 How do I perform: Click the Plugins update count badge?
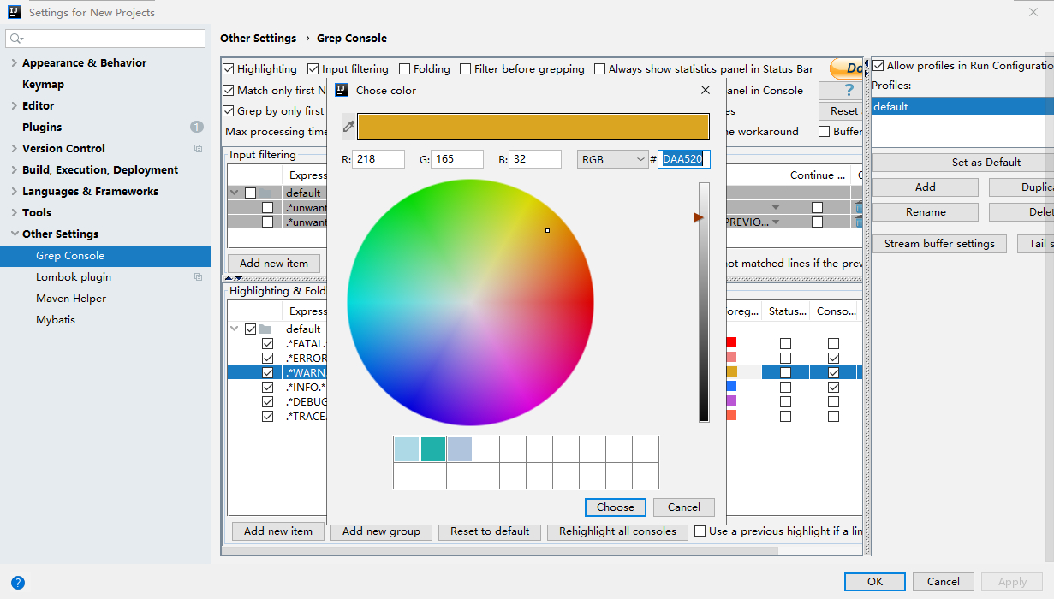coord(197,127)
